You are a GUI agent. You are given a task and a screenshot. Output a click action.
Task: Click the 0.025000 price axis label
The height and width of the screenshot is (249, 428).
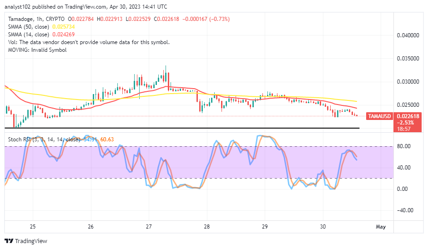[408, 105]
